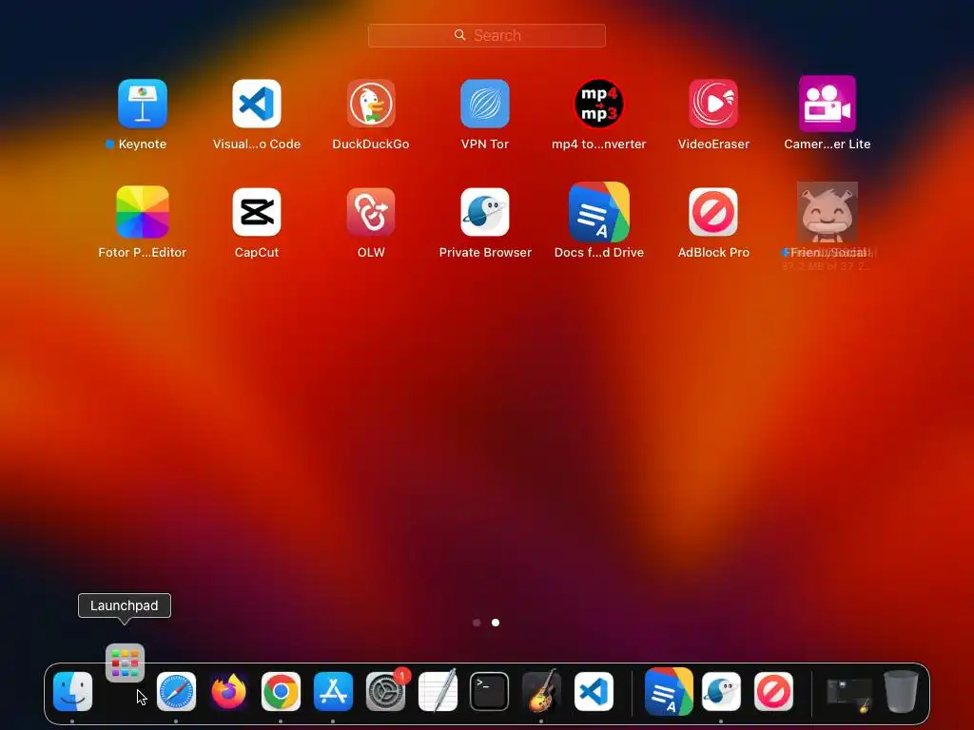Launch TextEdit from the Dock
The height and width of the screenshot is (730, 974).
438,690
